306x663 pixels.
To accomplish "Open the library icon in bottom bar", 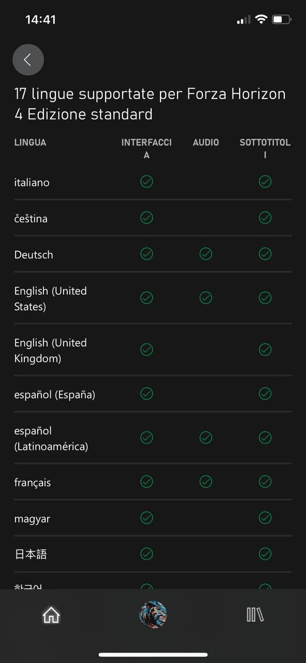I will (255, 615).
